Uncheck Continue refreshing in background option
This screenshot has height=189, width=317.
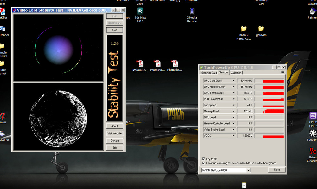tap(204, 163)
